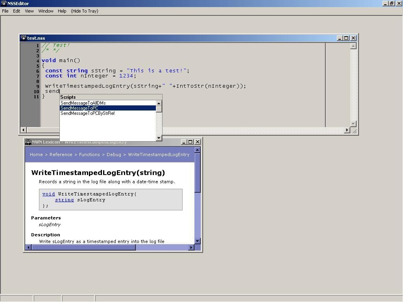Open the File menu
403x302 pixels.
[5, 11]
